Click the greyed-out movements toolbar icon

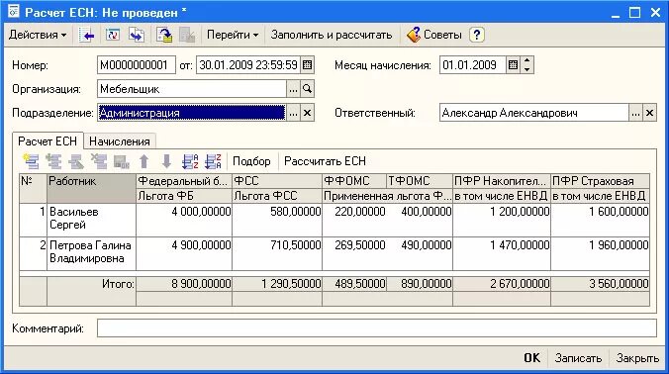coord(187,35)
